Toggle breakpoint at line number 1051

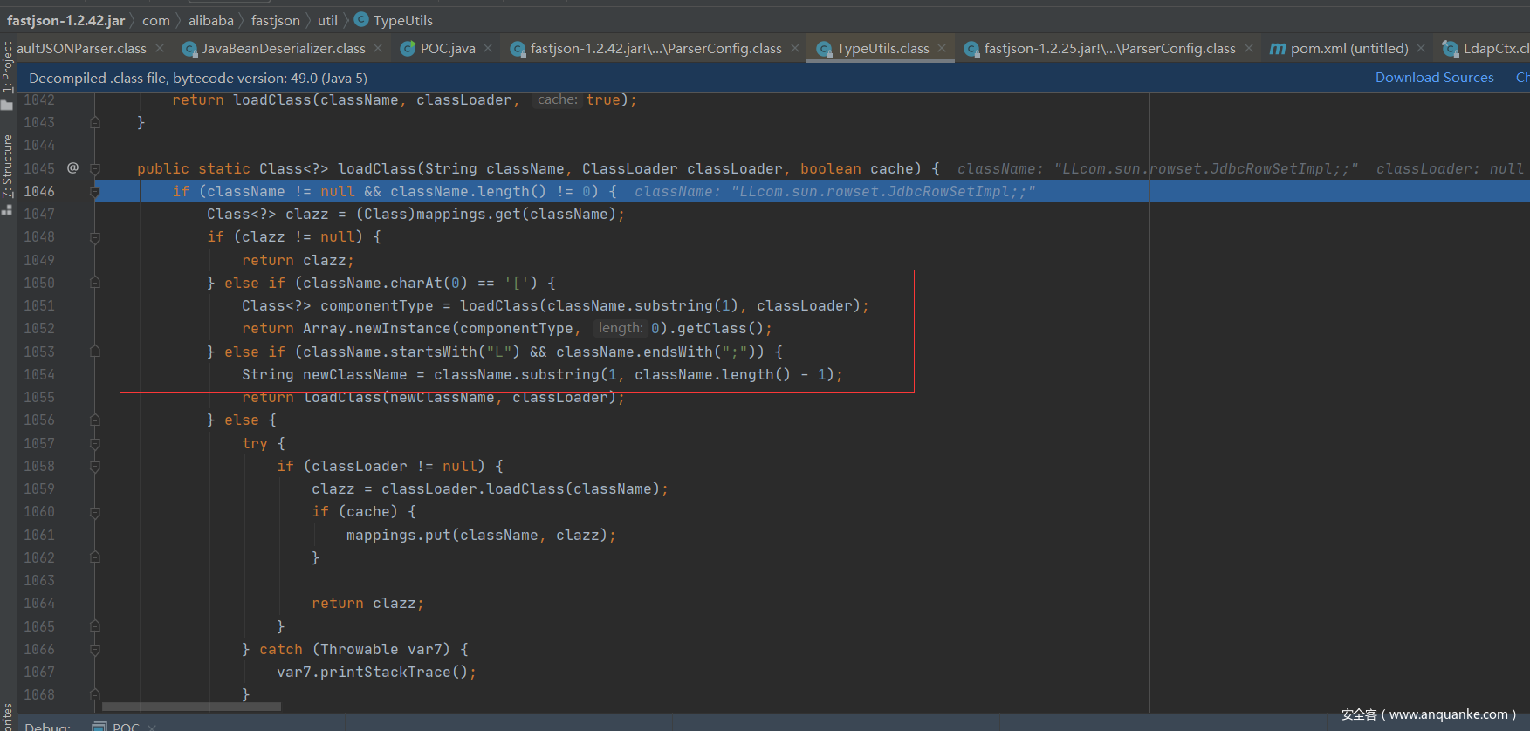pos(39,305)
